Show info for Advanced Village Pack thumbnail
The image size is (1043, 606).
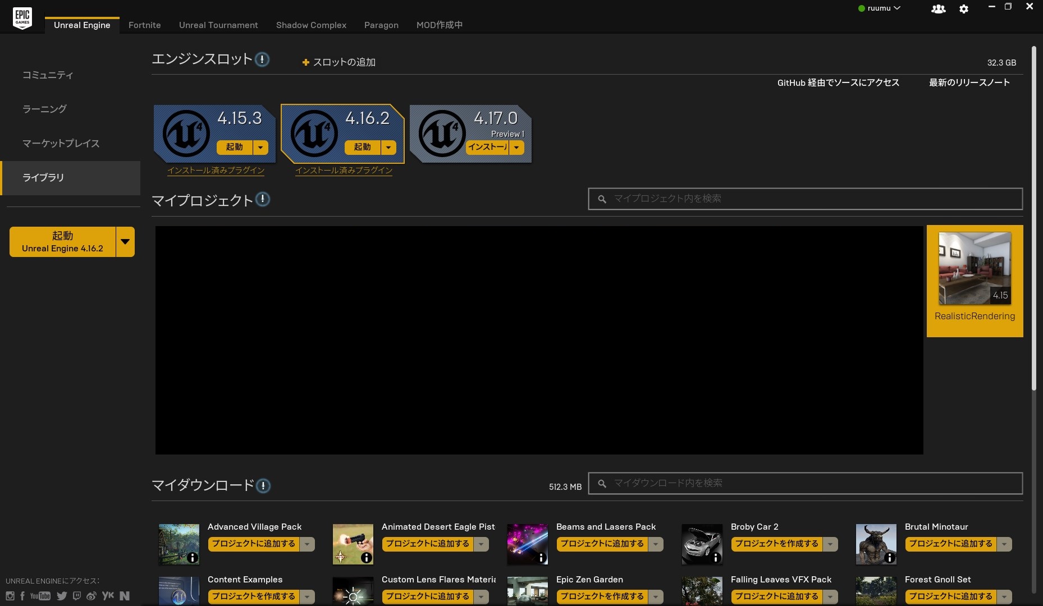tap(193, 558)
